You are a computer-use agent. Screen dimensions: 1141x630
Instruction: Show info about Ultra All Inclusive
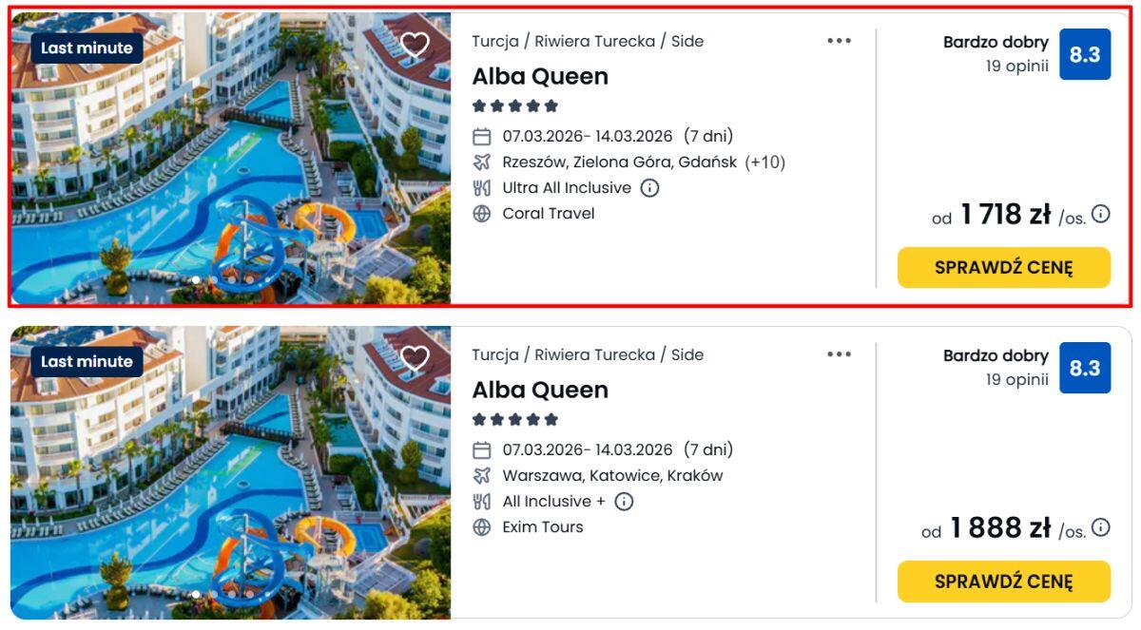click(x=649, y=188)
